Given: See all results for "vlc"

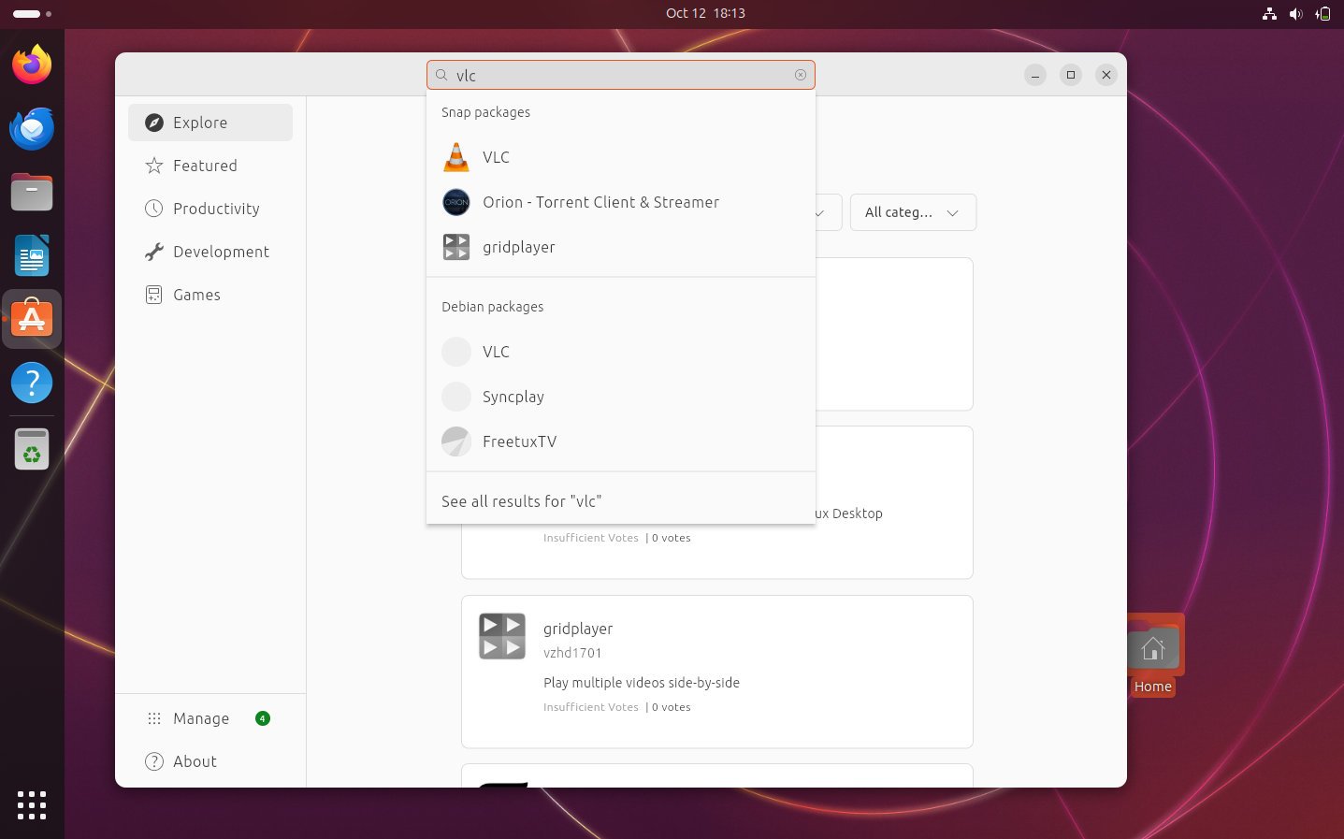Looking at the screenshot, I should pos(621,501).
